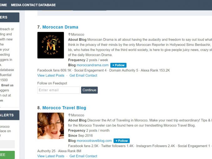Click the green button in the sidebar
Image resolution: width=212 pixels, height=159 pixels.
point(7,155)
